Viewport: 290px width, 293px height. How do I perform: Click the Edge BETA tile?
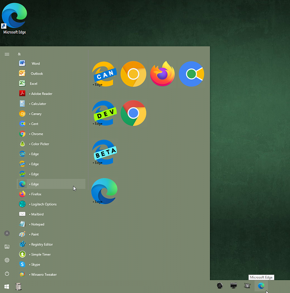point(104,152)
